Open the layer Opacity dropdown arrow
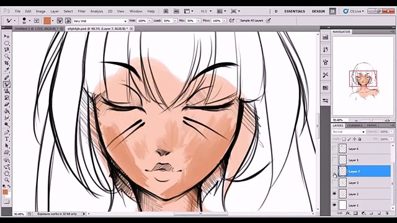This screenshot has height=223, width=397. (391, 132)
